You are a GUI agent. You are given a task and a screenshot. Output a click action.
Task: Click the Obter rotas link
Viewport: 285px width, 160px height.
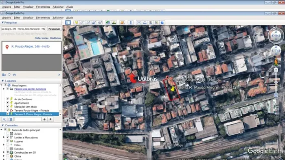[x=42, y=38]
